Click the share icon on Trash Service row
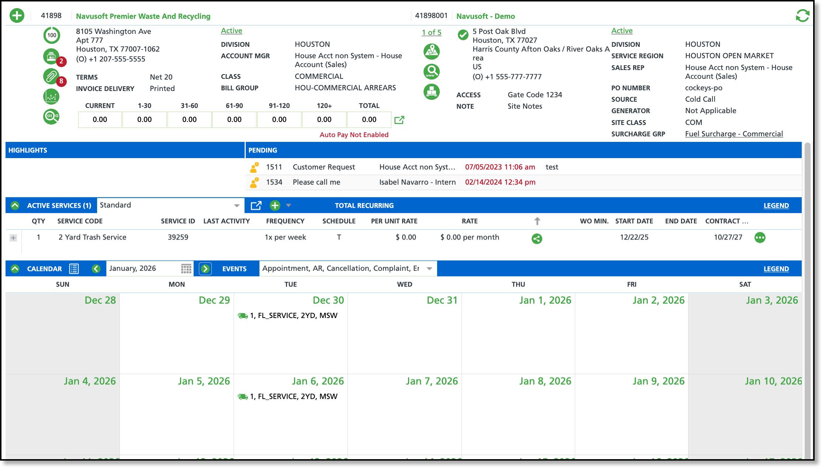 [537, 238]
